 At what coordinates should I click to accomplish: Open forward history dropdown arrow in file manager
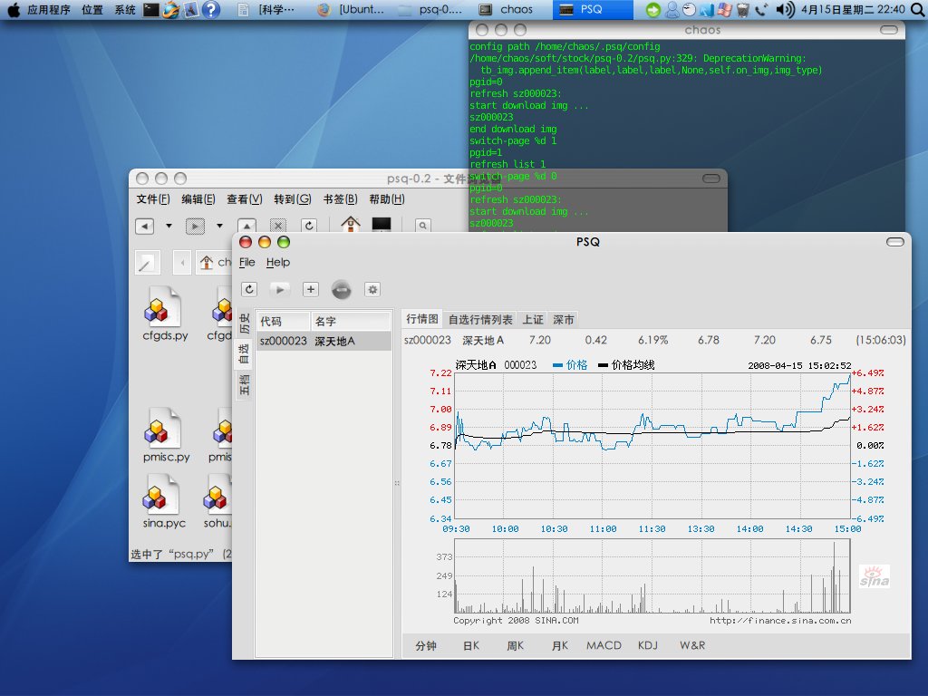[x=219, y=226]
